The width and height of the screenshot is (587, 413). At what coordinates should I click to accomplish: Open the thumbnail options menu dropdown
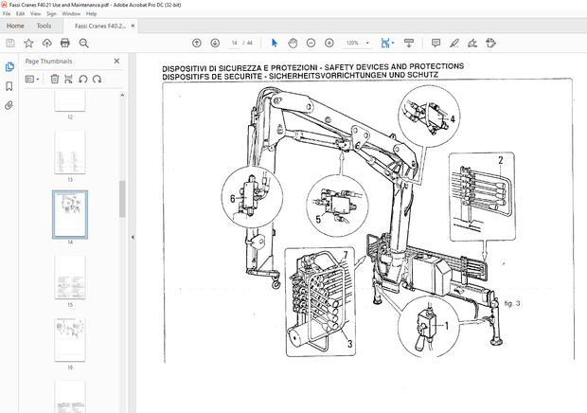pyautogui.click(x=32, y=79)
